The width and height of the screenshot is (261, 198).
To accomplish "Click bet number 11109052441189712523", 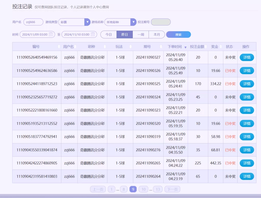I will click(37, 84).
